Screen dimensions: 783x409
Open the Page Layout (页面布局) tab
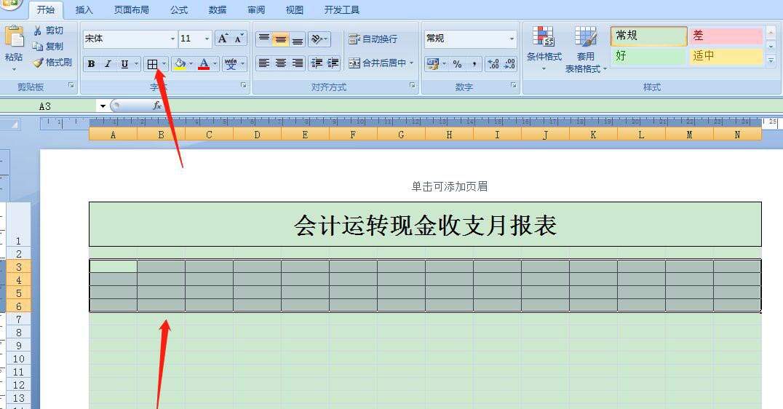pyautogui.click(x=131, y=9)
